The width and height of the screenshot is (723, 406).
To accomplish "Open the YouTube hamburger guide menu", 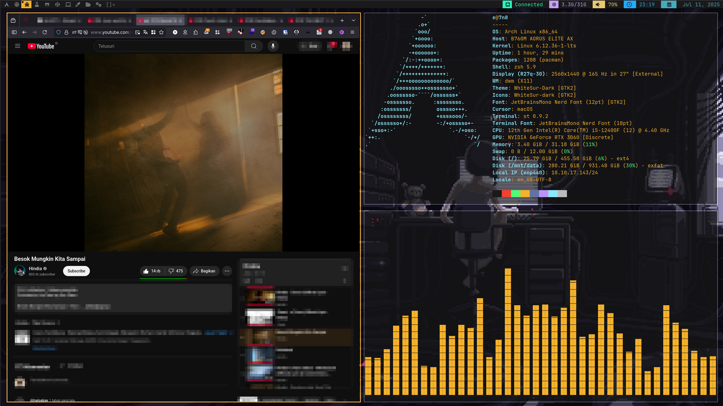I will click(x=18, y=46).
